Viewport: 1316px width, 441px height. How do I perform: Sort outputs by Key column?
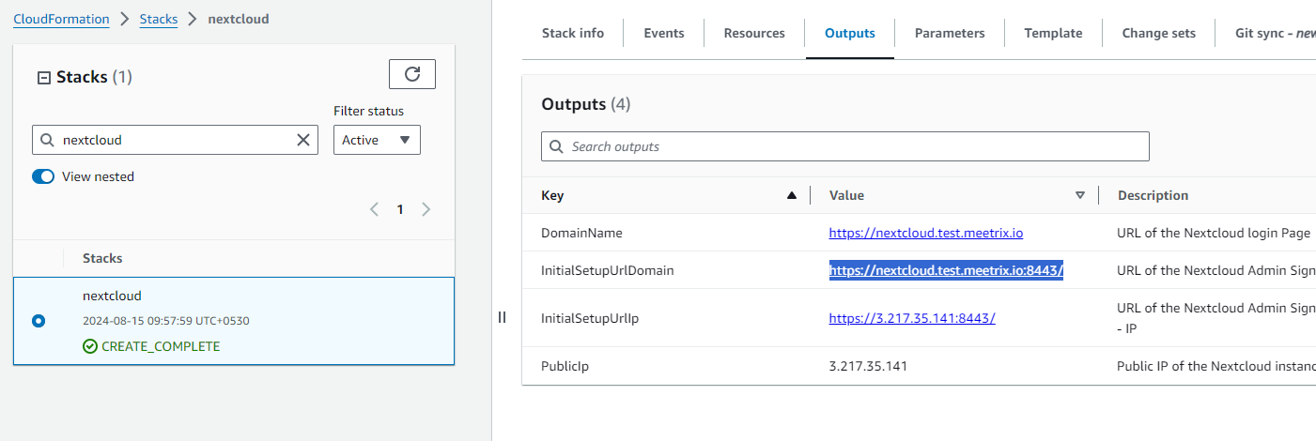(x=791, y=195)
